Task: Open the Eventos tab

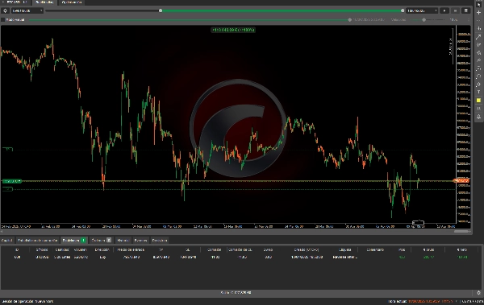Action: (x=140, y=241)
